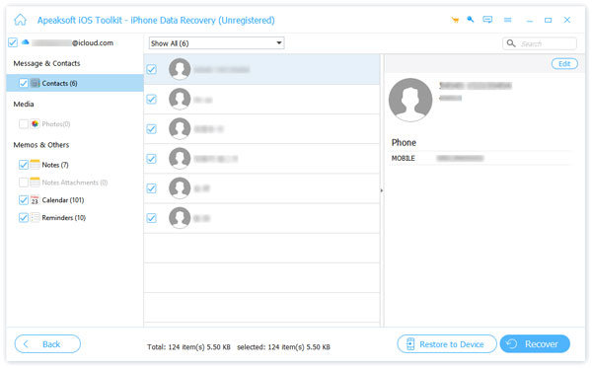Select Notes (7) category
Image resolution: width=592 pixels, height=368 pixels.
55,165
